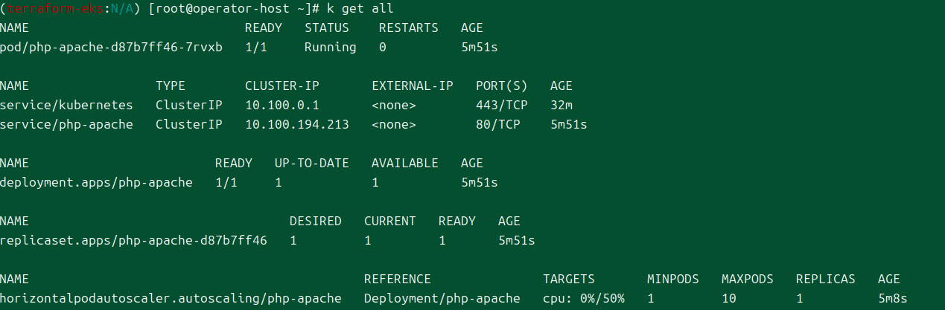Click the CURRENT column header

point(390,222)
